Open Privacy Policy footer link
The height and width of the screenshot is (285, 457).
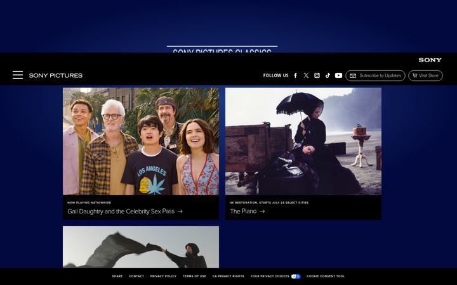pos(163,276)
